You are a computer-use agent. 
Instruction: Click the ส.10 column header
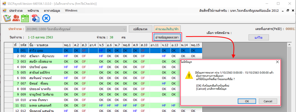145,45
